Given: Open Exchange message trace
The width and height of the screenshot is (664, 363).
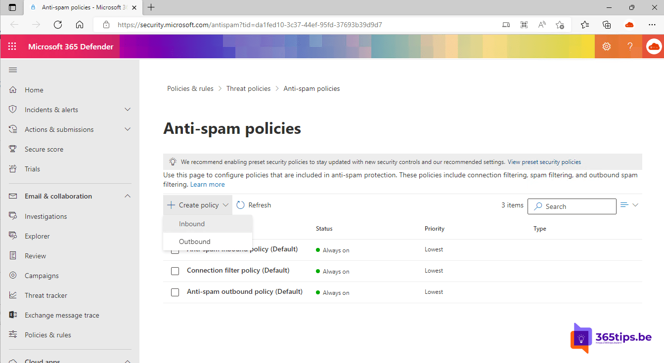Looking at the screenshot, I should (x=61, y=315).
